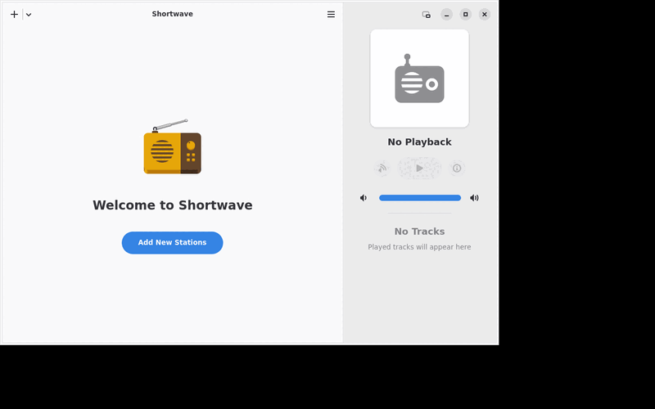This screenshot has width=655, height=409.
Task: Click the disabled play button
Action: (x=419, y=169)
